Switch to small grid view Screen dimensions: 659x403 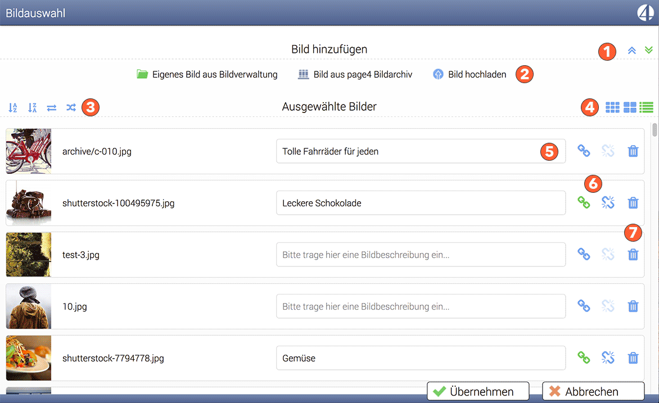(x=612, y=107)
